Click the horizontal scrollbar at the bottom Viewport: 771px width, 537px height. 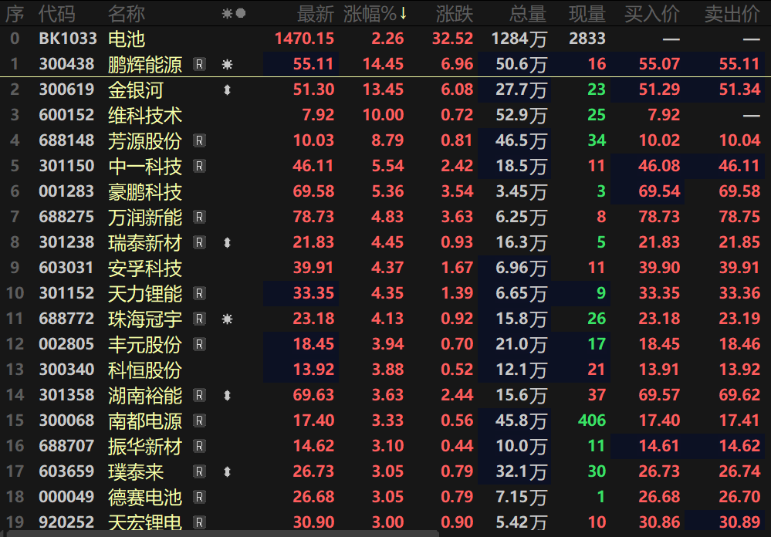221,534
